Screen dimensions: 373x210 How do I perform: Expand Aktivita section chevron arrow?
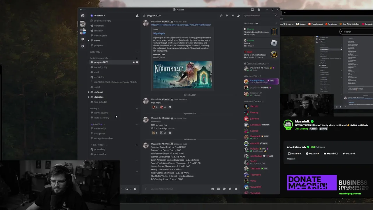(277, 23)
